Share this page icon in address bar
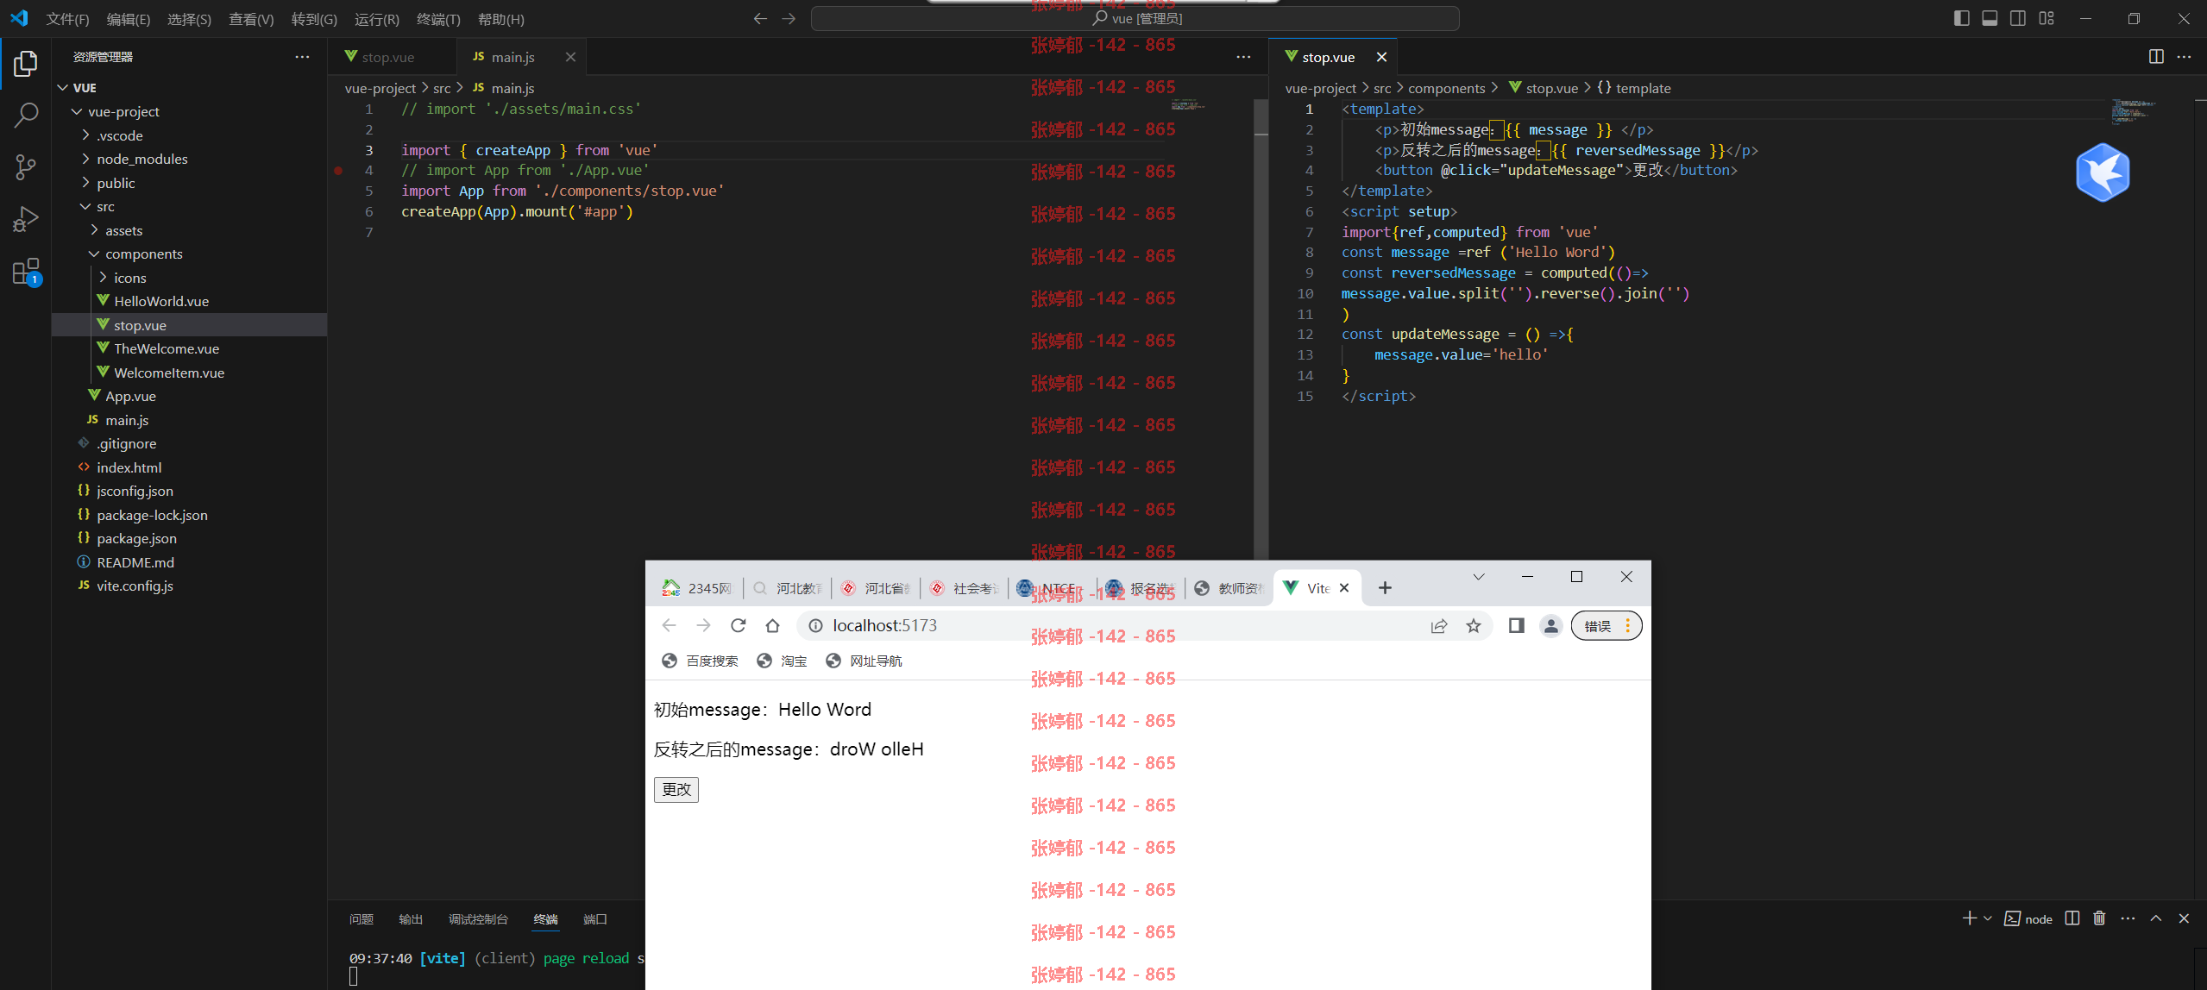Viewport: 2207px width, 990px height. [x=1439, y=626]
